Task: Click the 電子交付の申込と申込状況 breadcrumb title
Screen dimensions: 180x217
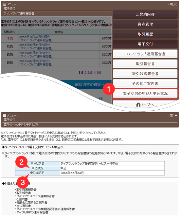Action: (21, 125)
